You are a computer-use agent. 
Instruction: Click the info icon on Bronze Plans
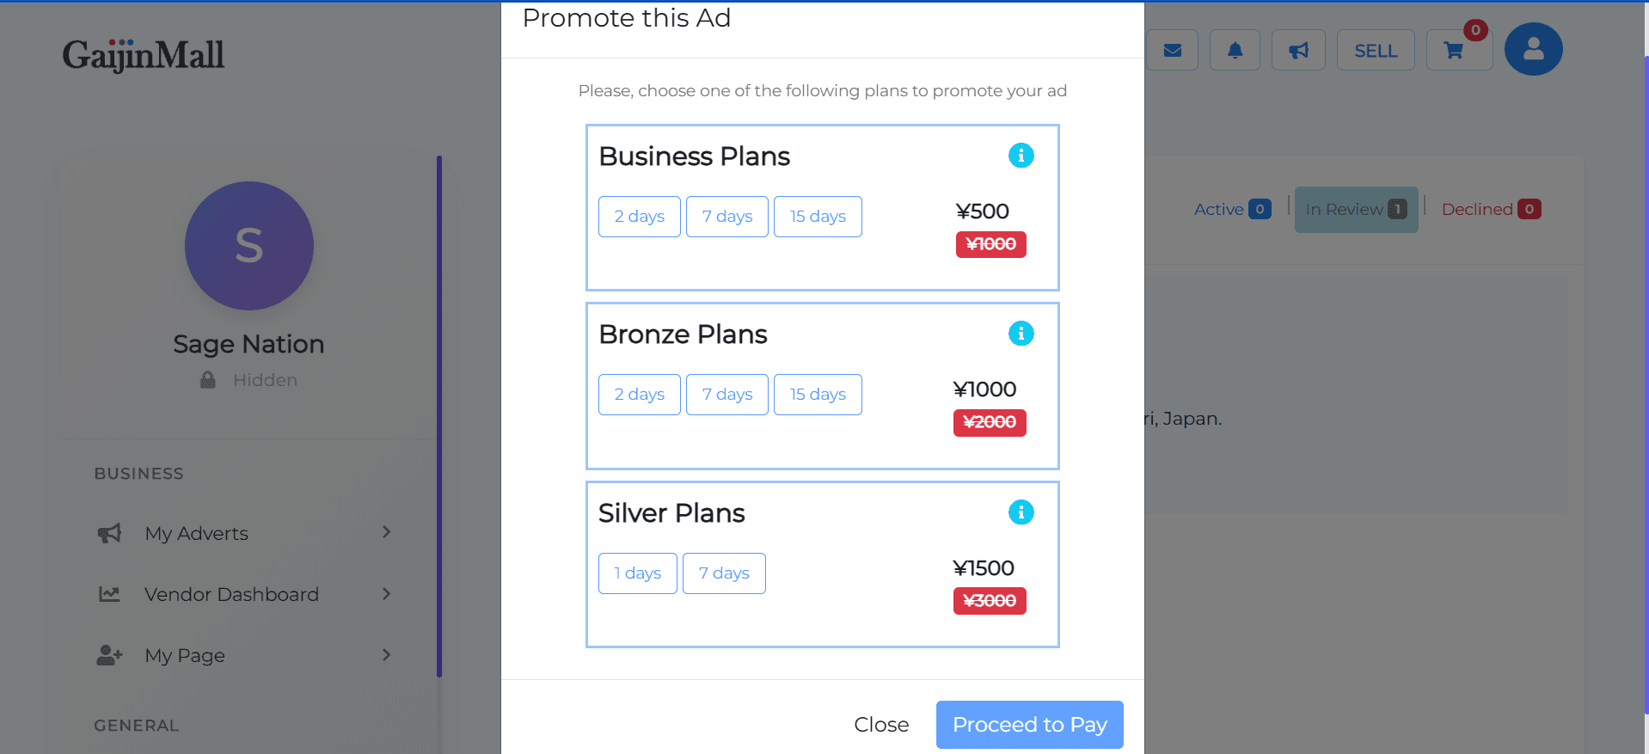[x=1021, y=334]
